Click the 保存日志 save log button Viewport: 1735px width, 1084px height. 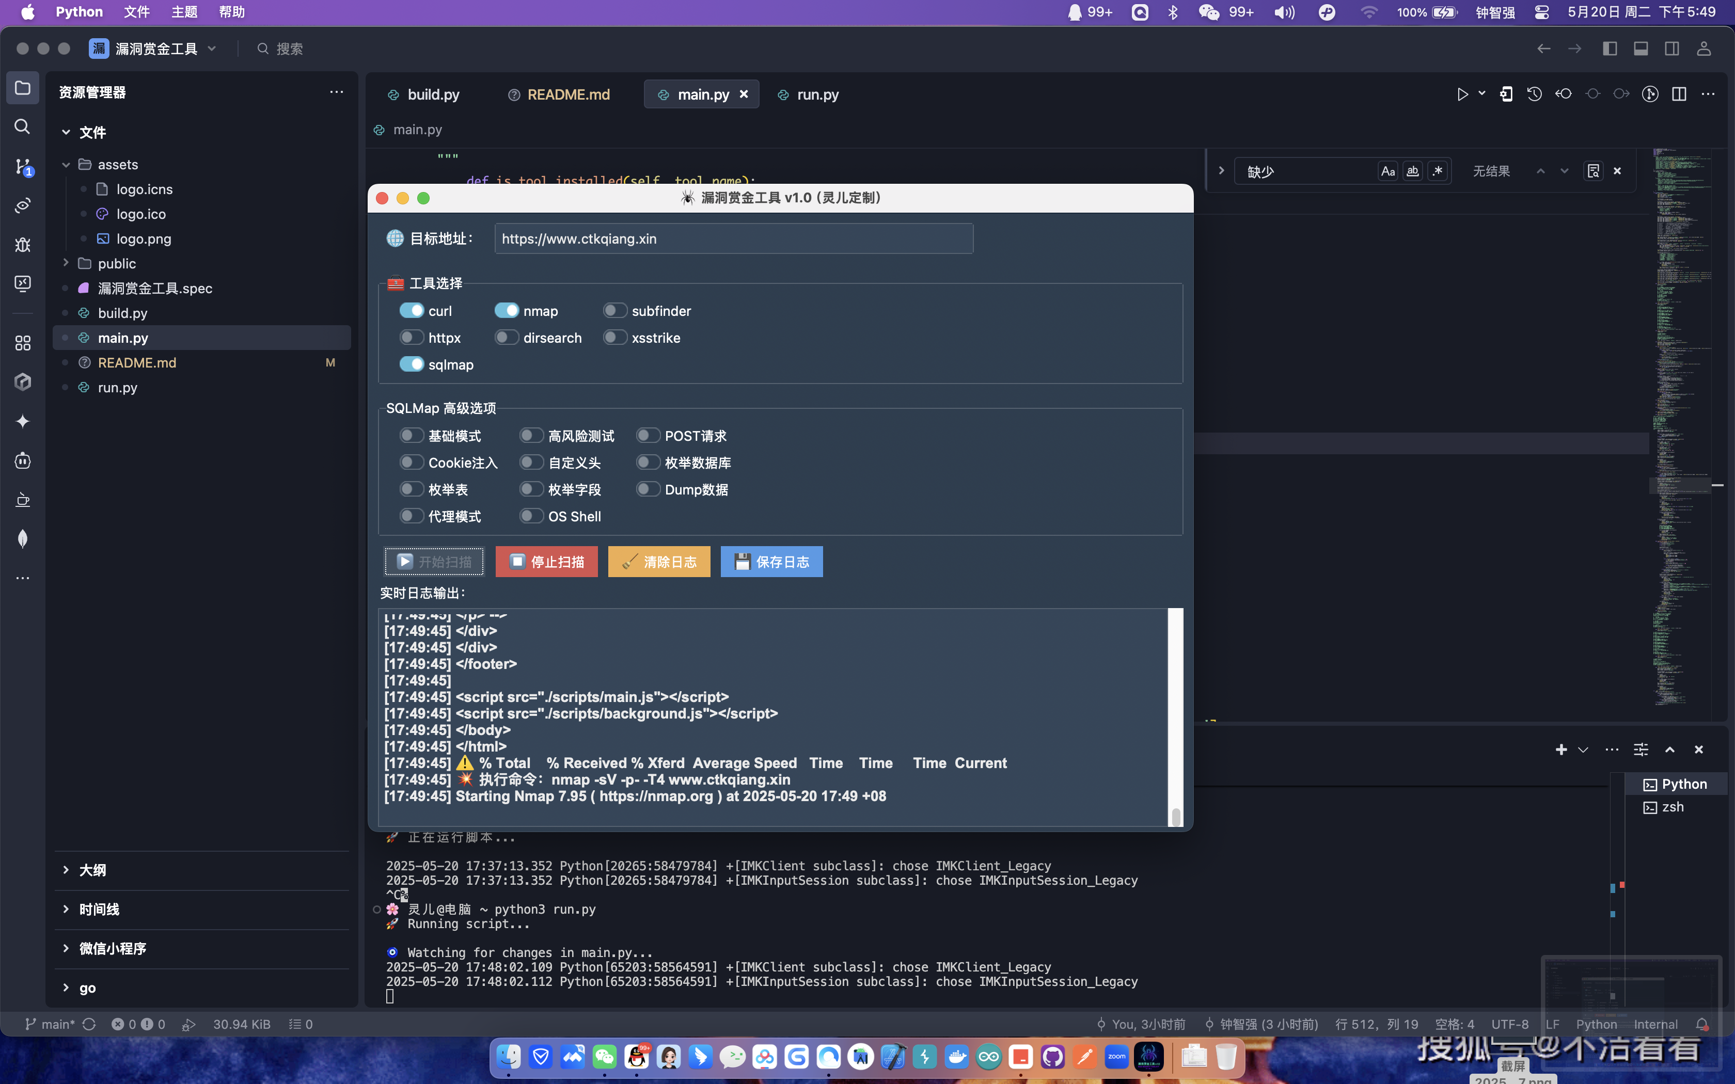click(x=771, y=562)
